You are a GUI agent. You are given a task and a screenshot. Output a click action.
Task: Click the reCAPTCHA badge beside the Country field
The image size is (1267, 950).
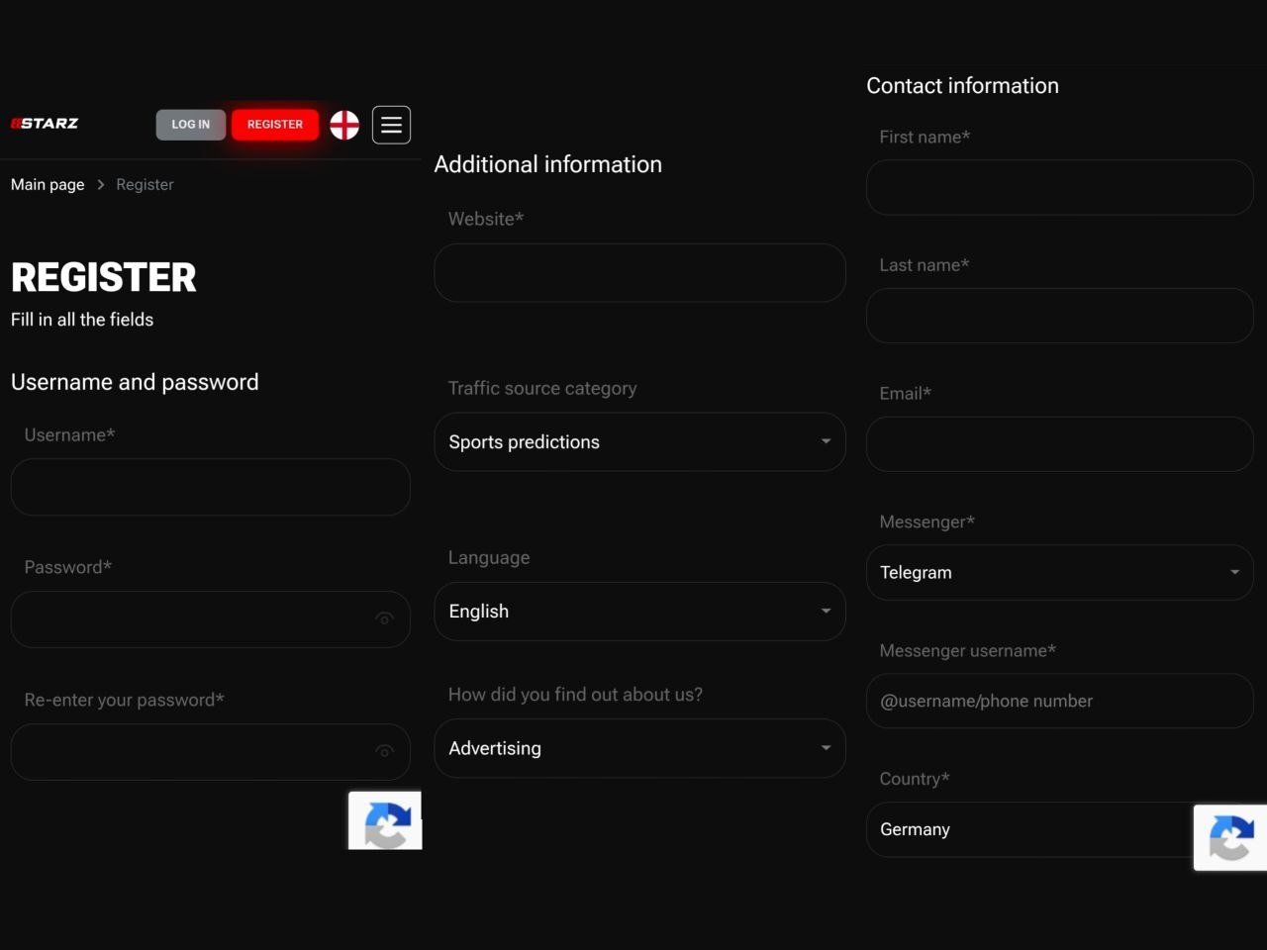coord(1230,837)
